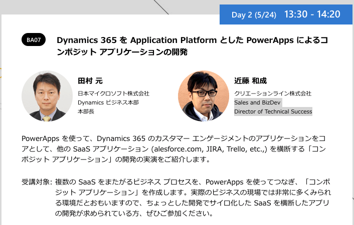Click the BA07 session code badge
This screenshot has width=354, height=225.
(x=34, y=39)
